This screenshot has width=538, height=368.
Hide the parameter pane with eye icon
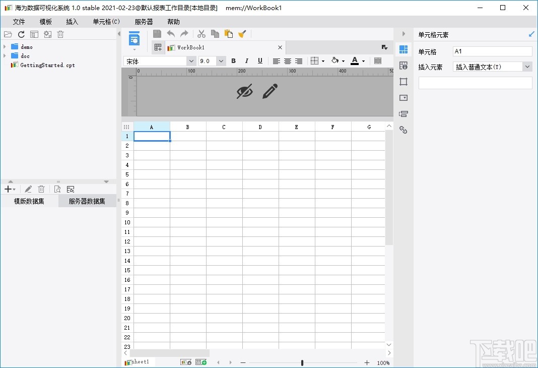pyautogui.click(x=245, y=91)
